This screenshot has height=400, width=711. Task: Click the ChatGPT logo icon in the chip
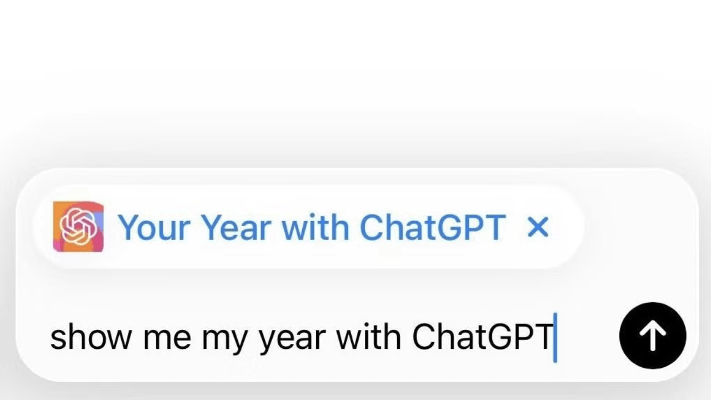pos(78,227)
